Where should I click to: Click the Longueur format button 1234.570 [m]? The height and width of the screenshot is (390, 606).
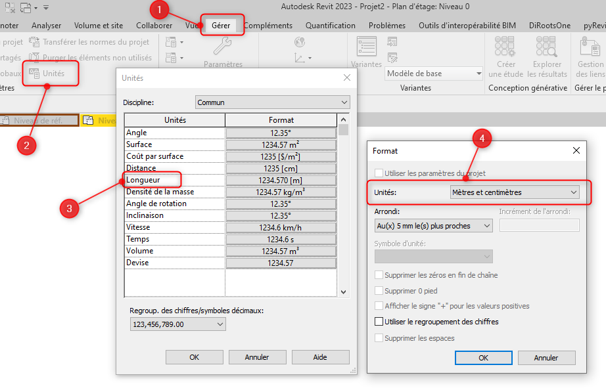tap(281, 180)
